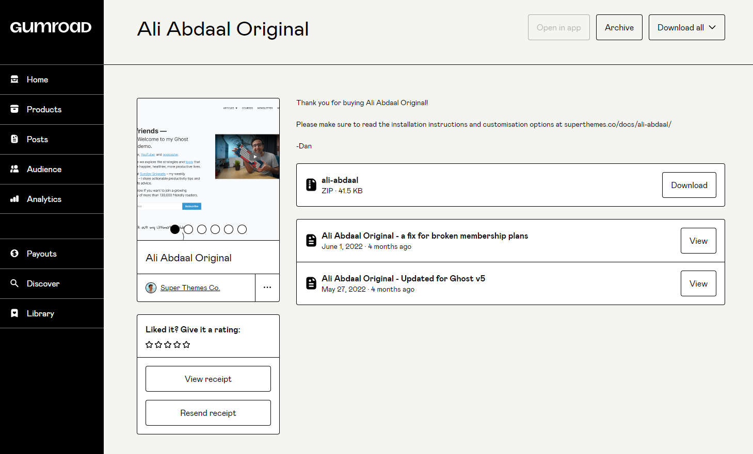The width and height of the screenshot is (753, 454).
Task: Click the Archive button
Action: pyautogui.click(x=619, y=27)
